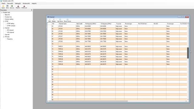Pin the Parameters panel with pushpin icon
The height and width of the screenshot is (109, 194).
coord(32,10)
